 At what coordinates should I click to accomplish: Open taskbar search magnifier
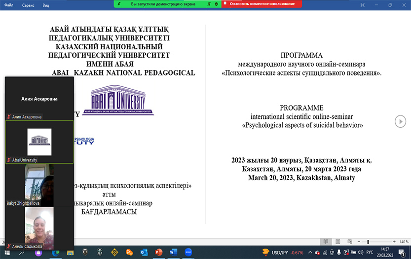pyautogui.click(x=22, y=252)
